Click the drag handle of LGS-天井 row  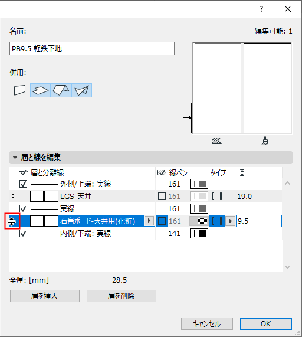(x=13, y=196)
